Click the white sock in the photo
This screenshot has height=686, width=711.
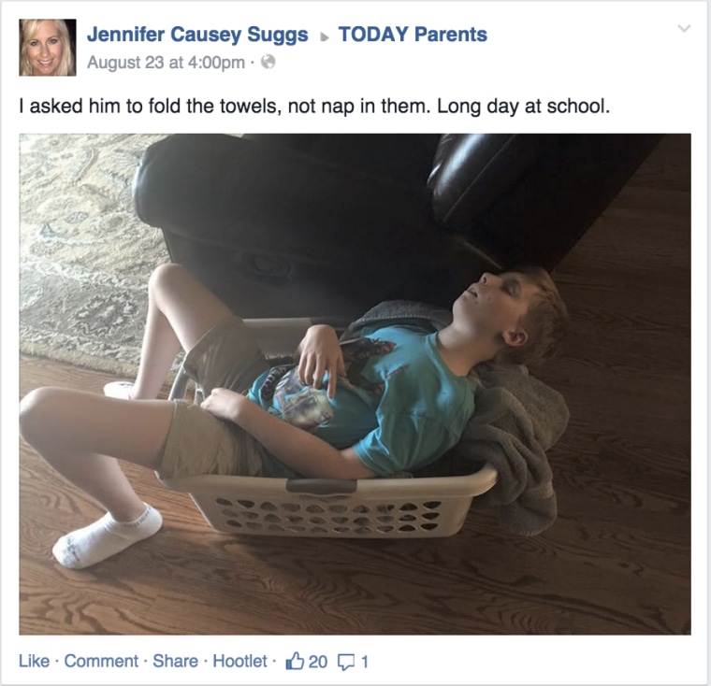click(x=107, y=536)
